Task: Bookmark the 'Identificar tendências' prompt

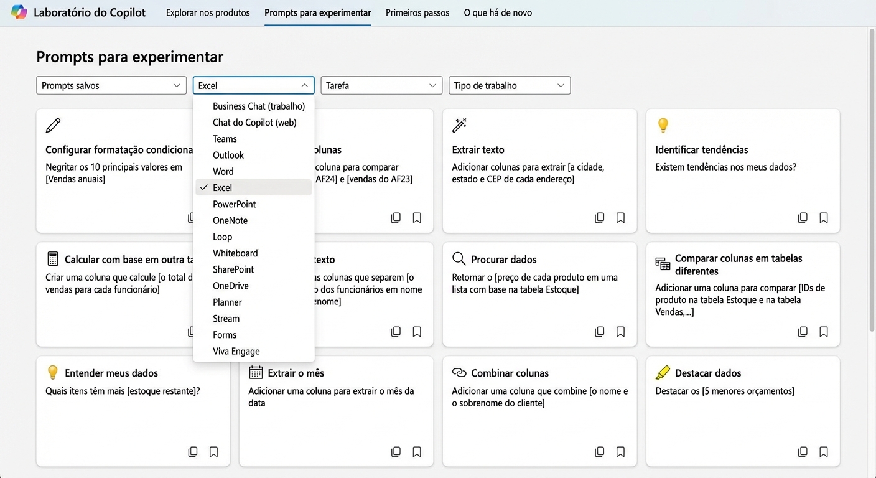Action: (x=824, y=218)
